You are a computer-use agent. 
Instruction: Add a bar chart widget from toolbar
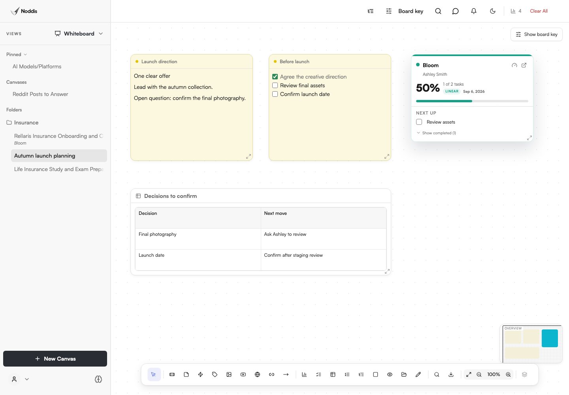pyautogui.click(x=304, y=374)
